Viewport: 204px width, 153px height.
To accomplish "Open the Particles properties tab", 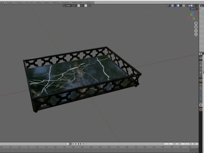I will coord(201,91).
